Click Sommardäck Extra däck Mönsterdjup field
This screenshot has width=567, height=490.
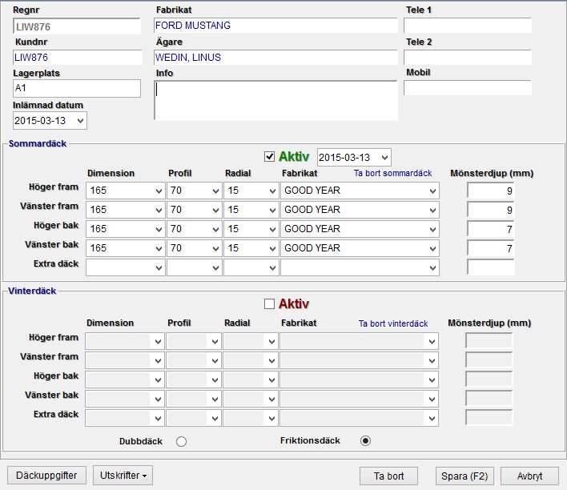(491, 267)
